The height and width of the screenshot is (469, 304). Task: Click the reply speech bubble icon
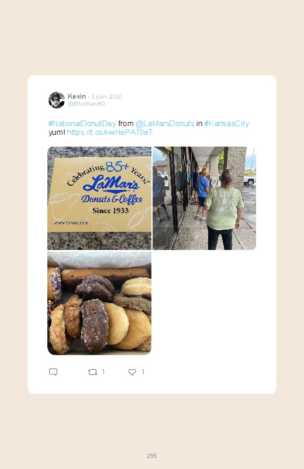click(x=53, y=372)
